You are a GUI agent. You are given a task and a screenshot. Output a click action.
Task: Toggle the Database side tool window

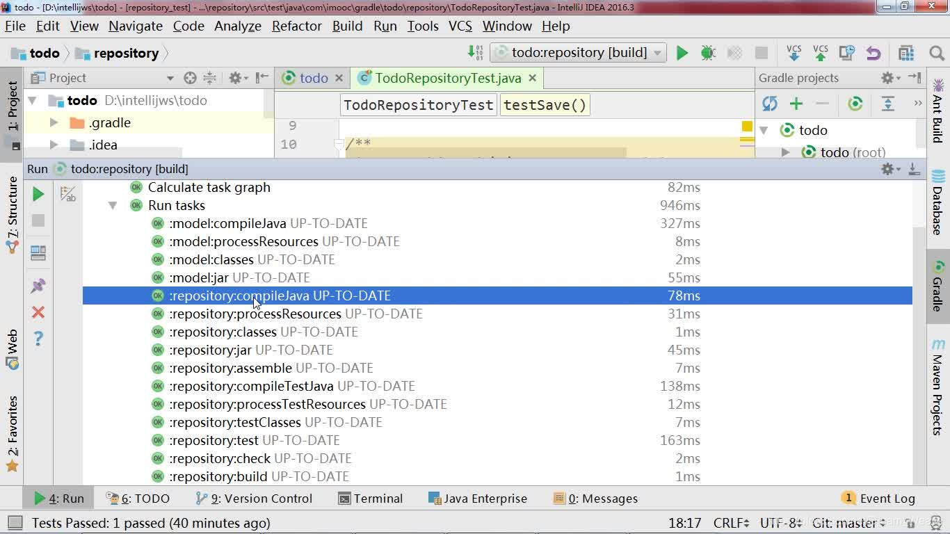(938, 202)
